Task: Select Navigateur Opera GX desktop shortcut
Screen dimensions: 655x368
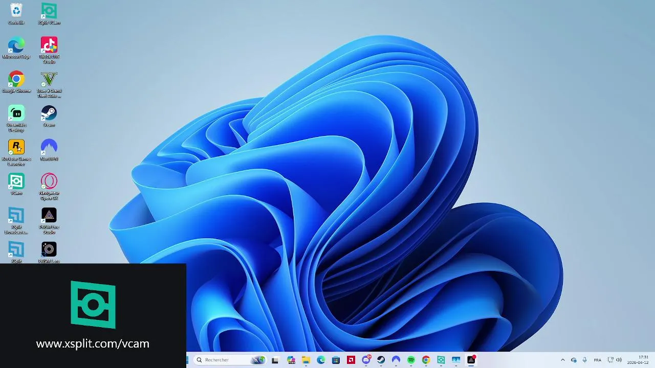Action: 49,187
